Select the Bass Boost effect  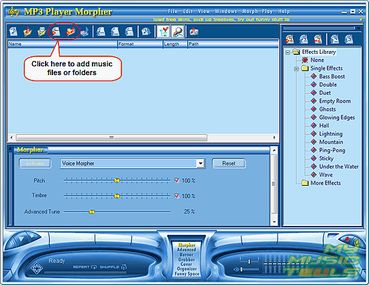(332, 76)
